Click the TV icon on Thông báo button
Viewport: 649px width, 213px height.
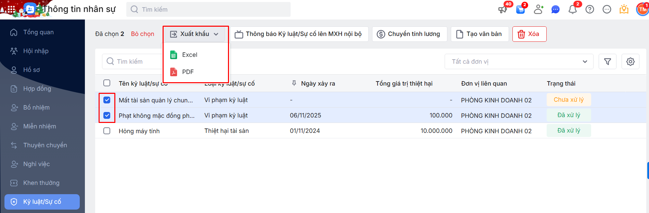(239, 34)
